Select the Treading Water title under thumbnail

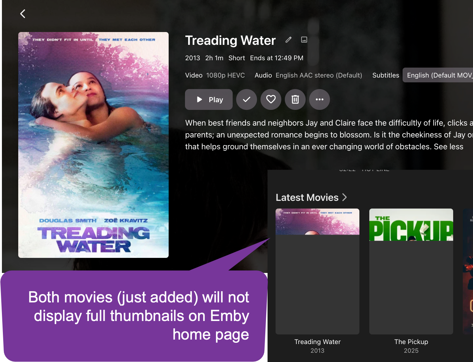click(317, 342)
